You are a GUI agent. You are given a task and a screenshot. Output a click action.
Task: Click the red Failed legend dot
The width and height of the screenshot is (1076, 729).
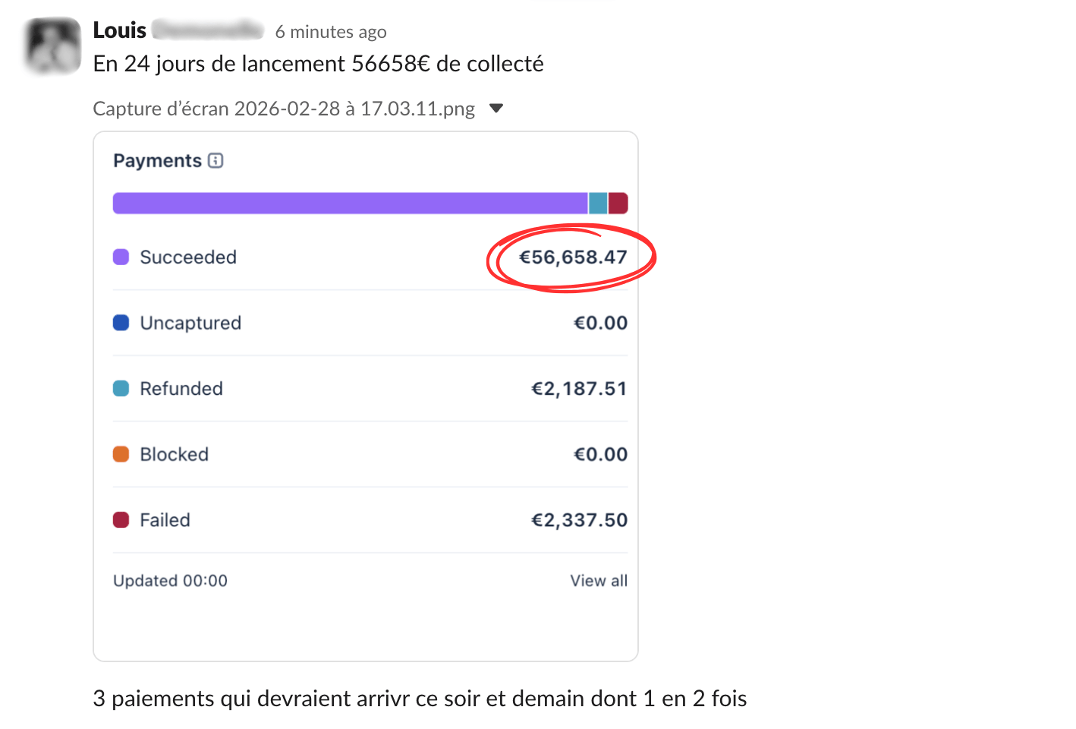[121, 519]
